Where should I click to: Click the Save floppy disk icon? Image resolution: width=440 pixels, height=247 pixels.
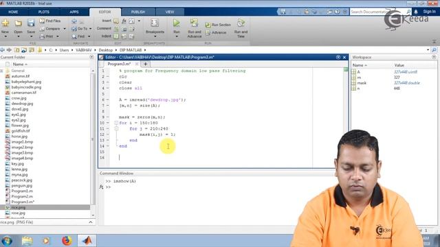(31, 23)
